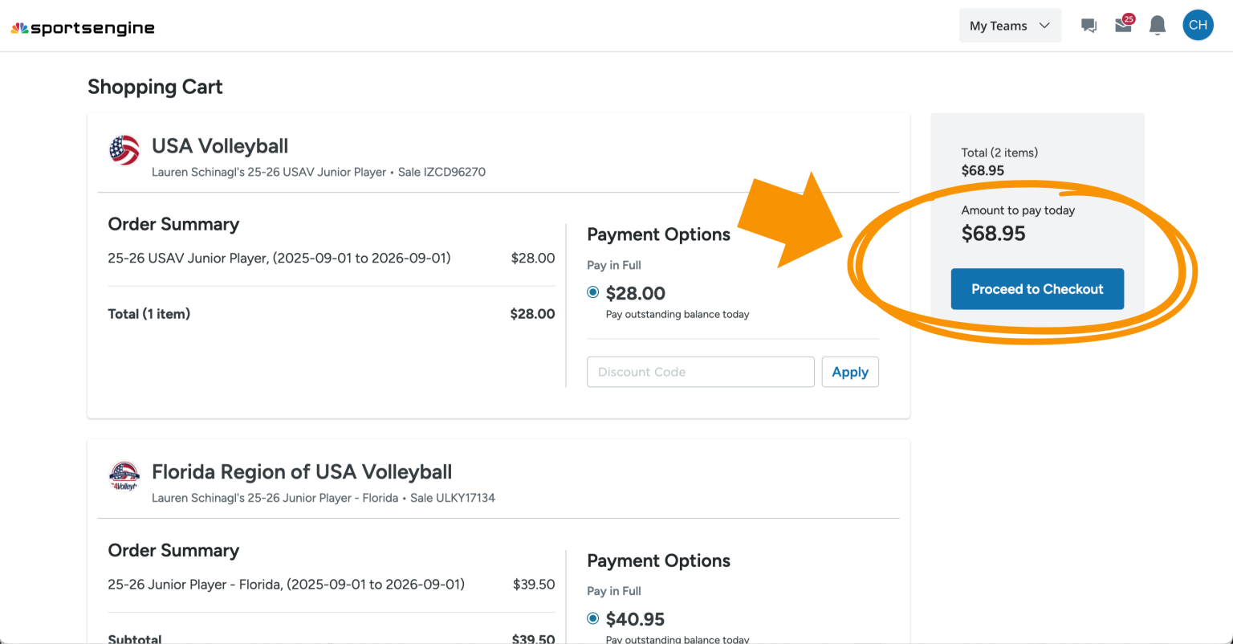Open the chat messages icon

(1089, 25)
